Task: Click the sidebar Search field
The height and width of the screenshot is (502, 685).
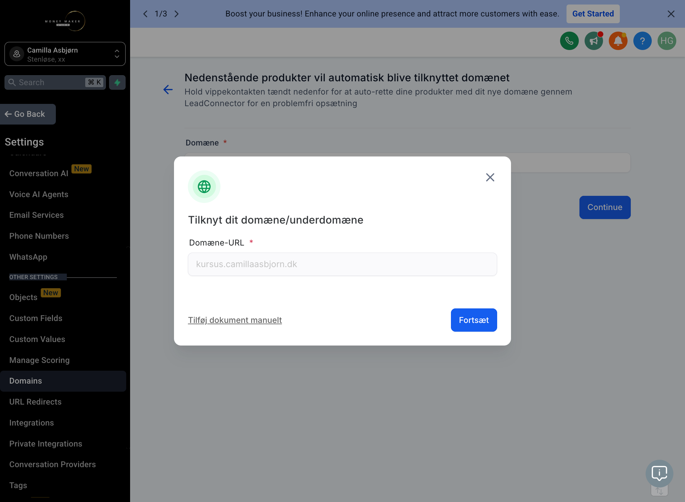Action: 55,82
